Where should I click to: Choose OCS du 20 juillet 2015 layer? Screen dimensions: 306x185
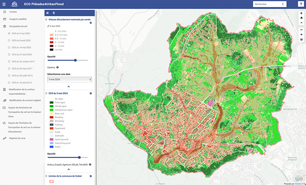[x=9, y=75]
